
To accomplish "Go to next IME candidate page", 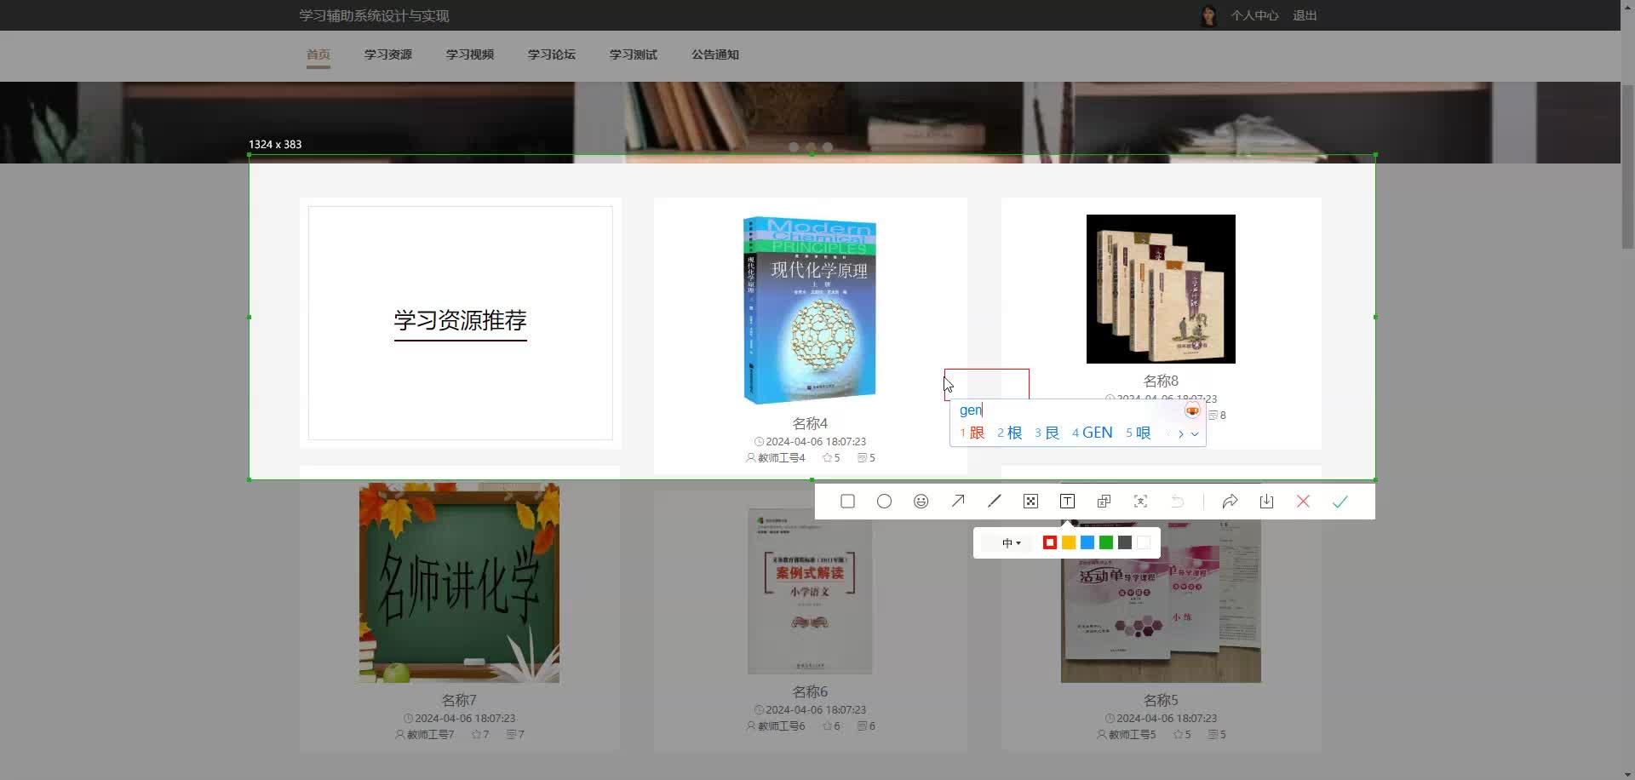I will [1180, 433].
